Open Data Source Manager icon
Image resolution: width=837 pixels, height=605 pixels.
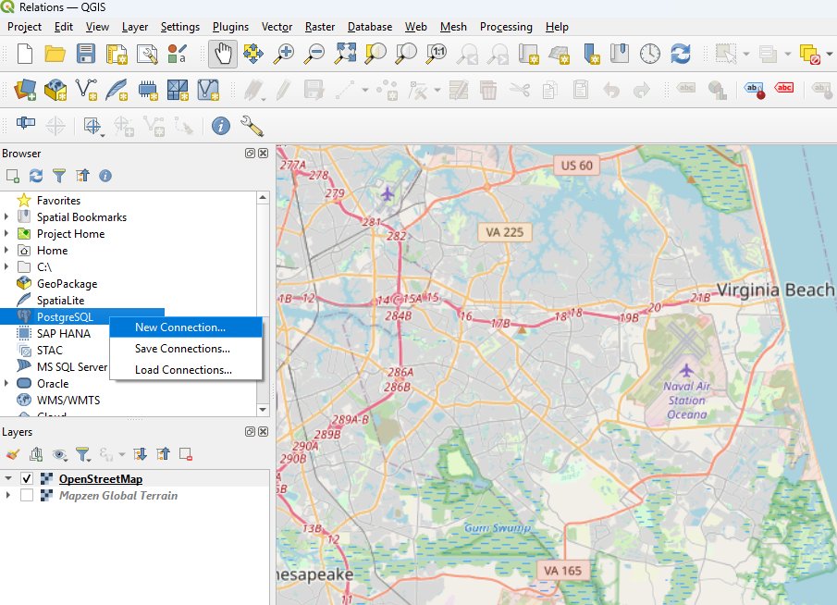25,90
